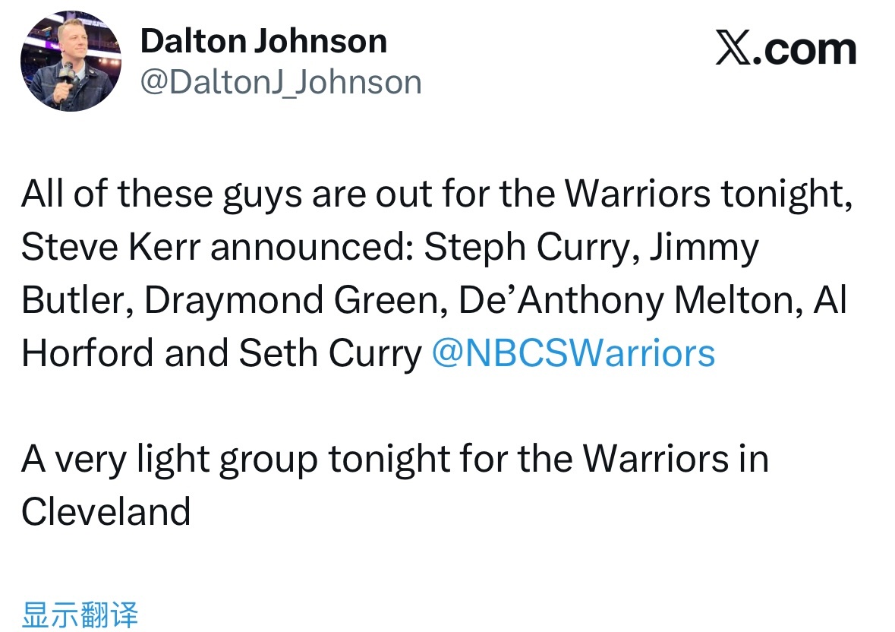Click 显示翻译 to show translation
Viewport: 895px width, 632px height.
click(x=80, y=614)
